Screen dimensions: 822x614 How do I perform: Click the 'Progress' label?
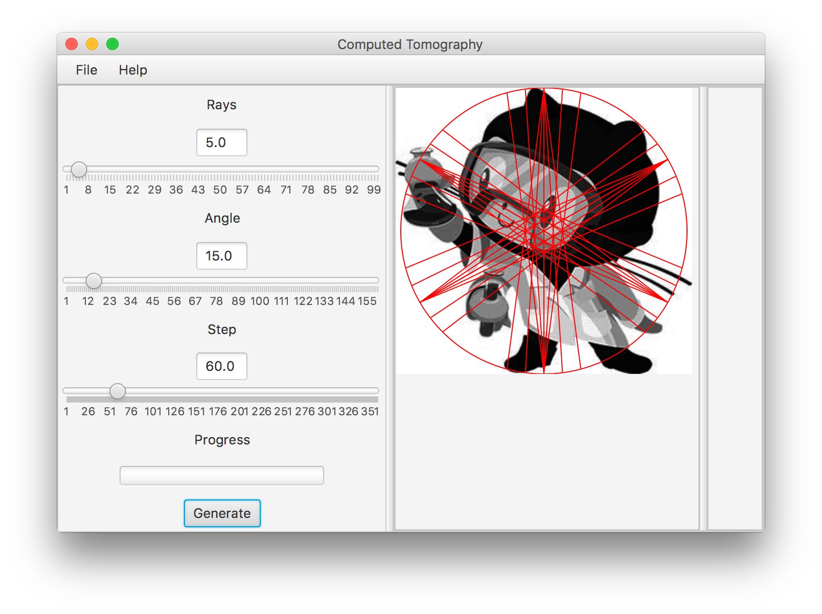click(222, 440)
